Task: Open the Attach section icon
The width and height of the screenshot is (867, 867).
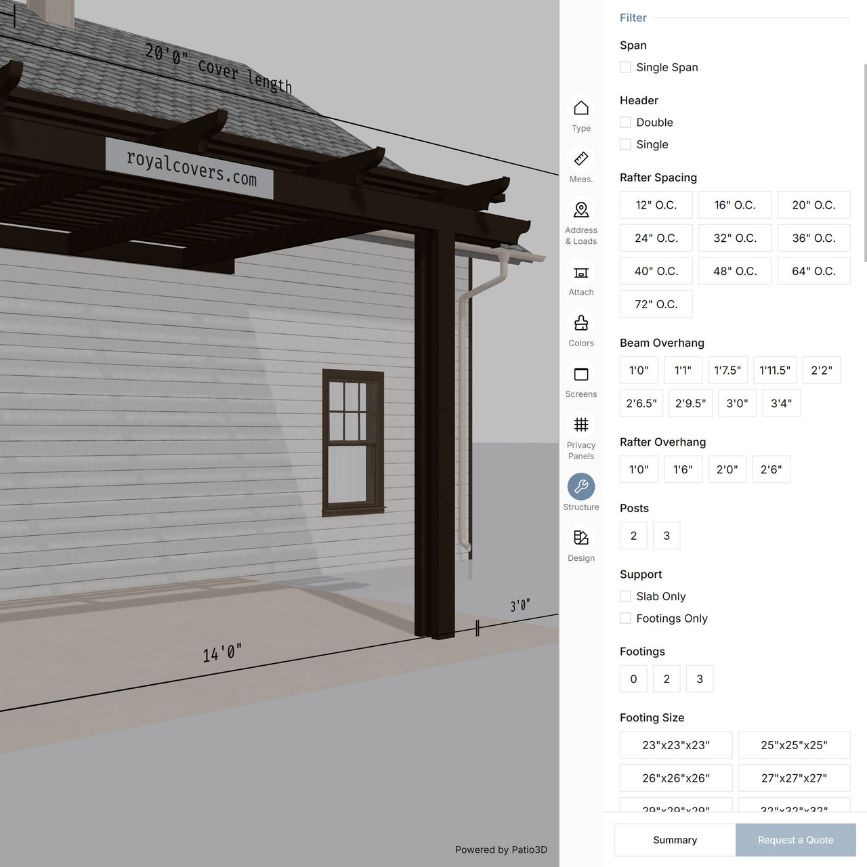Action: [581, 272]
